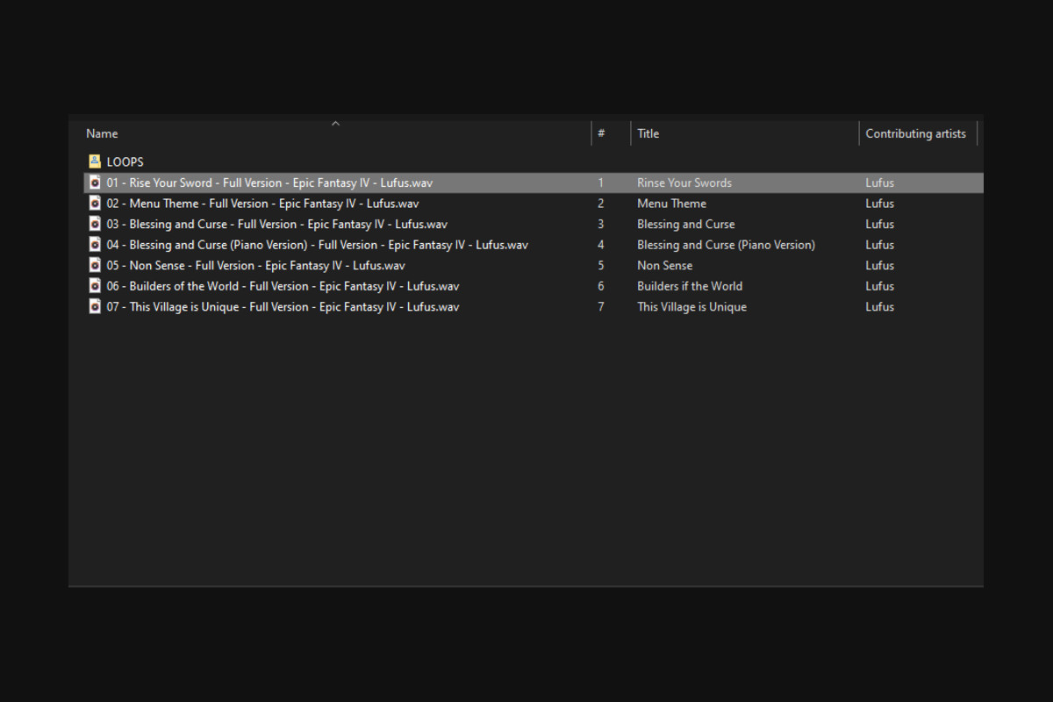Image resolution: width=1053 pixels, height=702 pixels.
Task: Click track number 5 in the # column
Action: click(601, 265)
